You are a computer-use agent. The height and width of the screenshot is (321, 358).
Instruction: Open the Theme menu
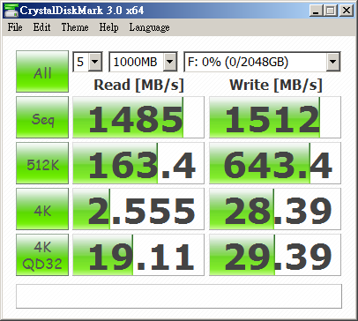coord(75,27)
